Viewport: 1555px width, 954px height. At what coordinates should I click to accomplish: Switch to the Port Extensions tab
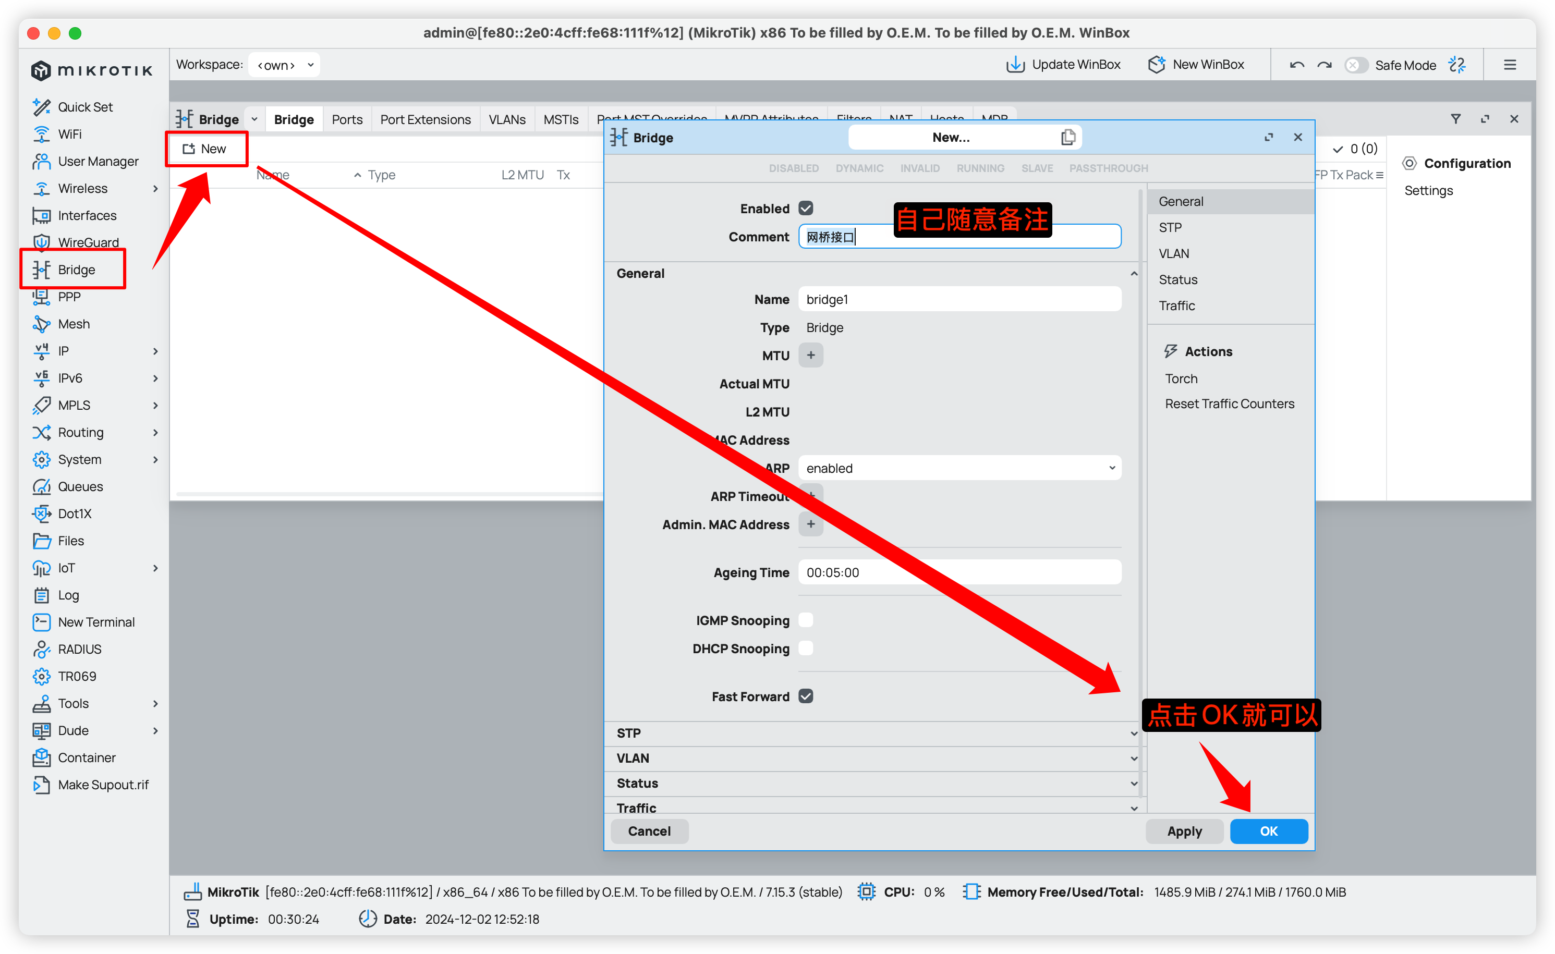(x=426, y=119)
